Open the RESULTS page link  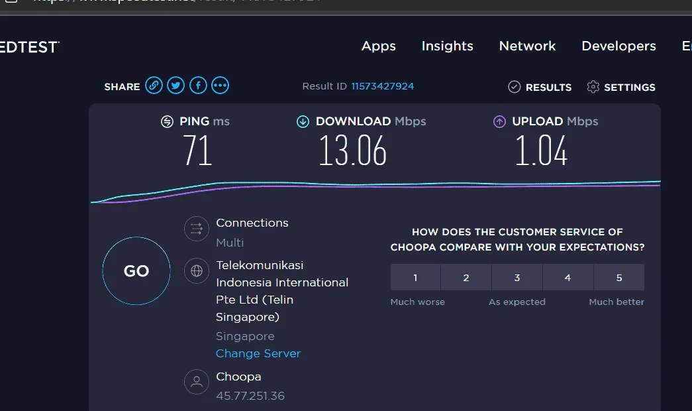click(548, 88)
